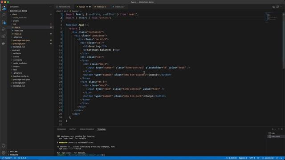Open the PROBLEMS panel tab
The image size is (285, 160).
click(61, 129)
